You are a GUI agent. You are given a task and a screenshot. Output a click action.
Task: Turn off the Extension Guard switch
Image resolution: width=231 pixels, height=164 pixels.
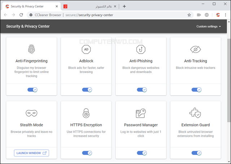[x=196, y=153]
